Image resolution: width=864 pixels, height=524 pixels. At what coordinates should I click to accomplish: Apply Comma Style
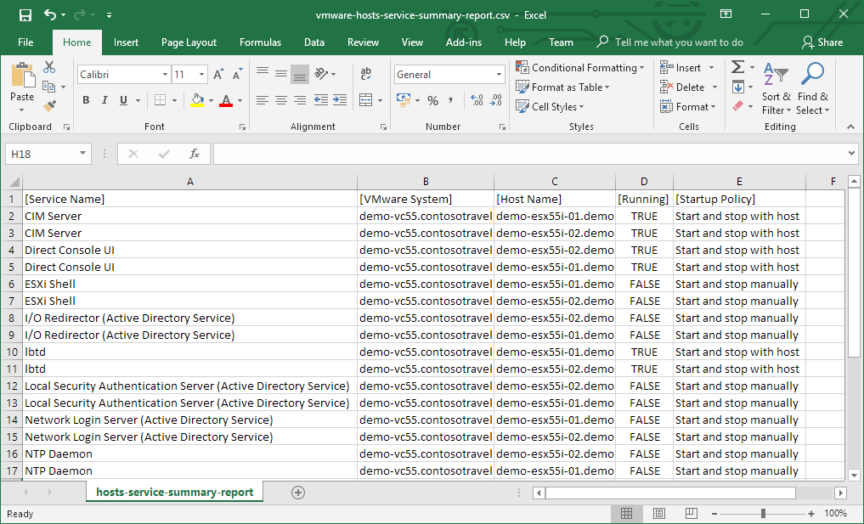pos(451,100)
